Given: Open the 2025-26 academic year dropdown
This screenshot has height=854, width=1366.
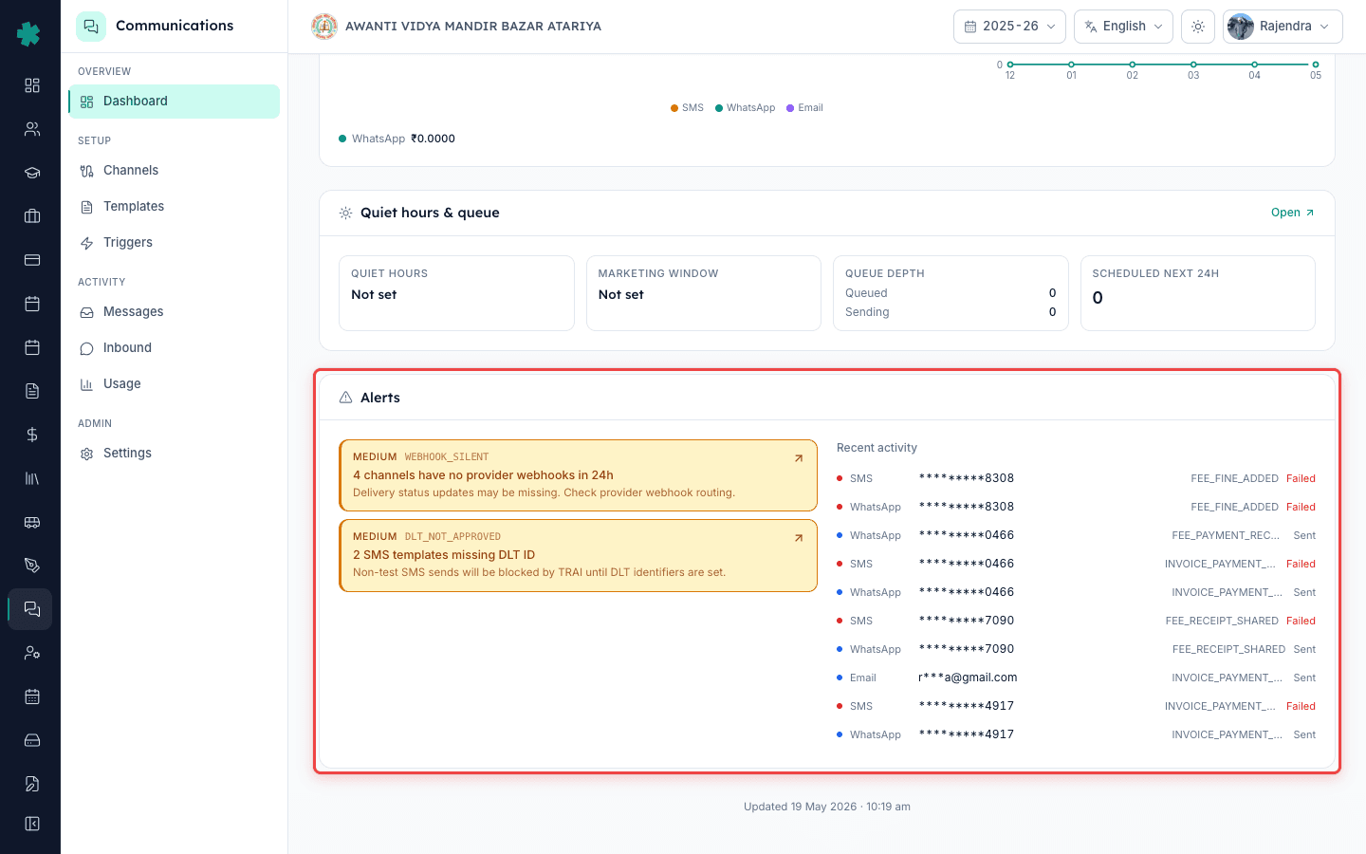Looking at the screenshot, I should (x=1009, y=27).
